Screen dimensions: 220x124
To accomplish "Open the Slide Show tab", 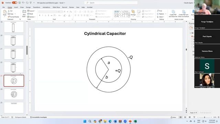I will tap(56, 7).
